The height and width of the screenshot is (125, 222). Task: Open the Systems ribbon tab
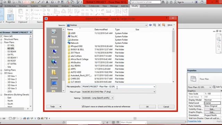tap(34, 6)
